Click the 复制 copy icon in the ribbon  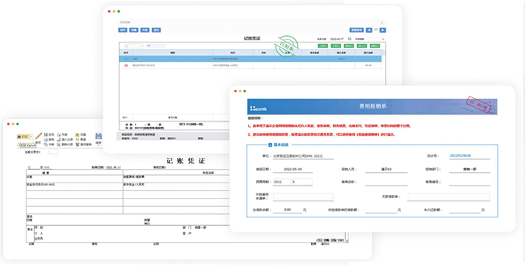(x=46, y=139)
